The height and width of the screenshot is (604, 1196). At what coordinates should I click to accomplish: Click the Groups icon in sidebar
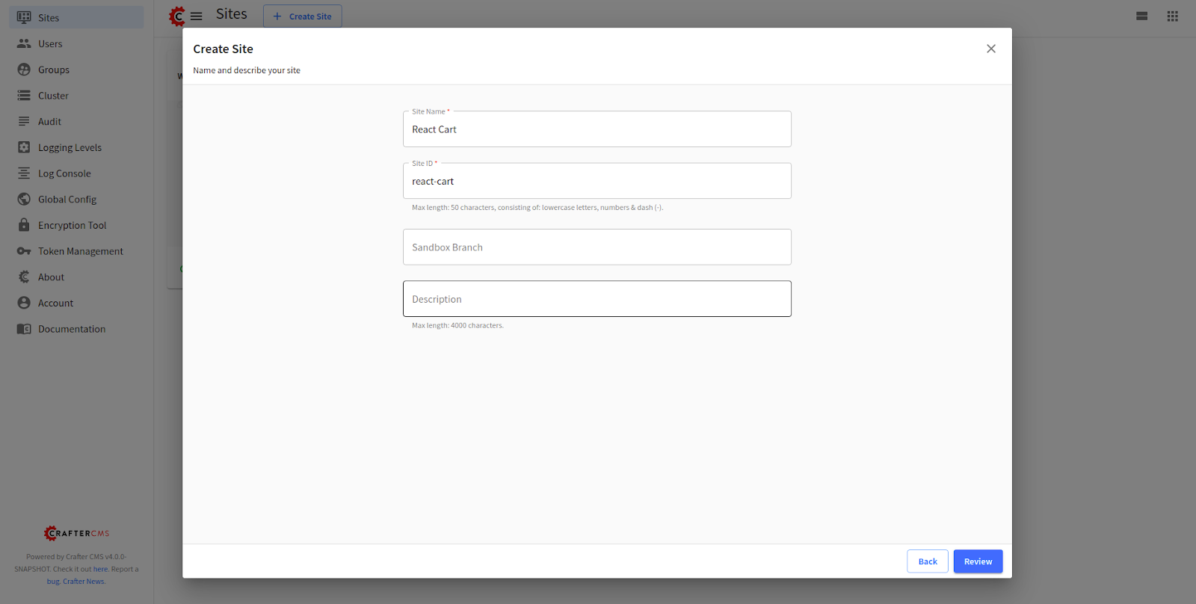(x=24, y=70)
